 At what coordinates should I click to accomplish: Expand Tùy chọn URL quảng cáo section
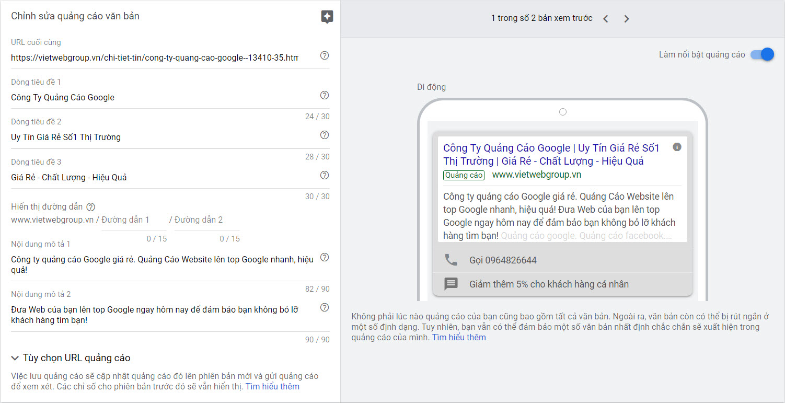pos(71,358)
